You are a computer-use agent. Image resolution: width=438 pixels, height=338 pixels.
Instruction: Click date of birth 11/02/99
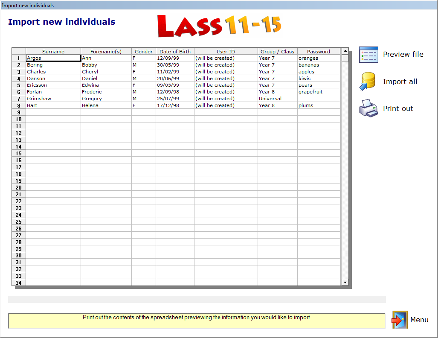[x=175, y=72]
